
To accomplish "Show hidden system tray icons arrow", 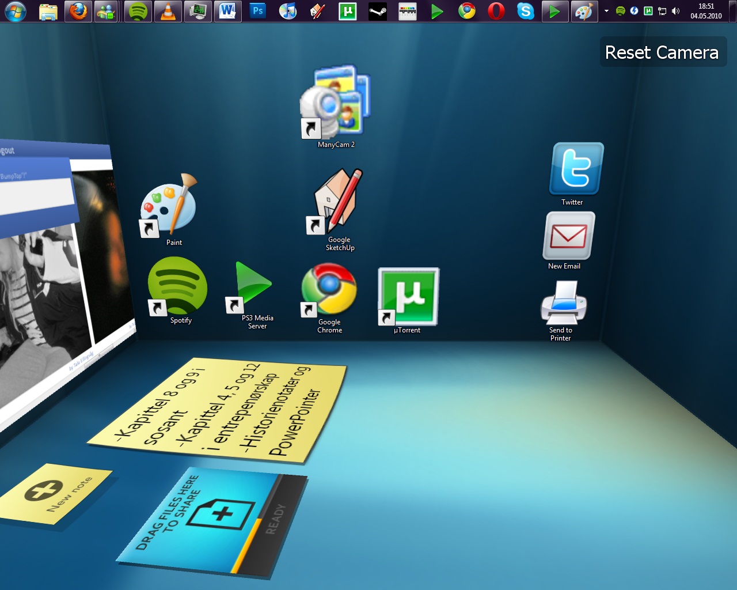I will tap(606, 11).
